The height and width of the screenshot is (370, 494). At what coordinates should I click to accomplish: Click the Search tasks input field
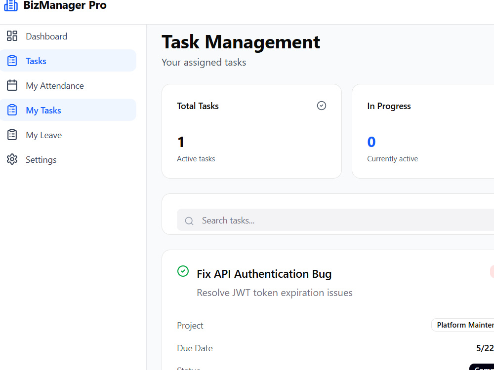335,220
